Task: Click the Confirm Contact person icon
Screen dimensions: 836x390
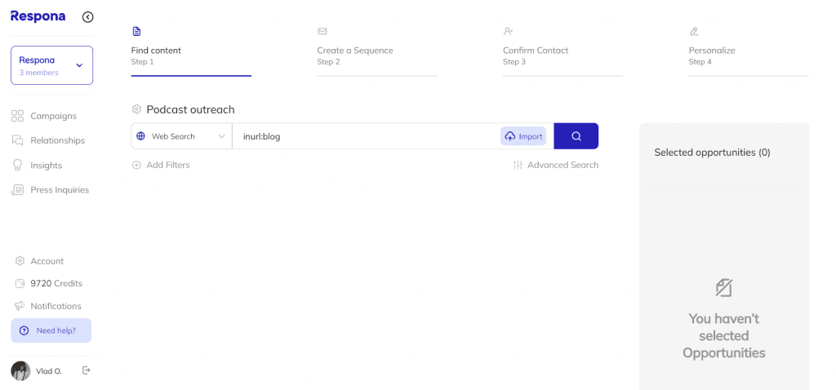Action: tap(508, 32)
